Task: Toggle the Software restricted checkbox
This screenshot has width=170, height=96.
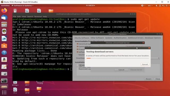Action: tap(77, 52)
